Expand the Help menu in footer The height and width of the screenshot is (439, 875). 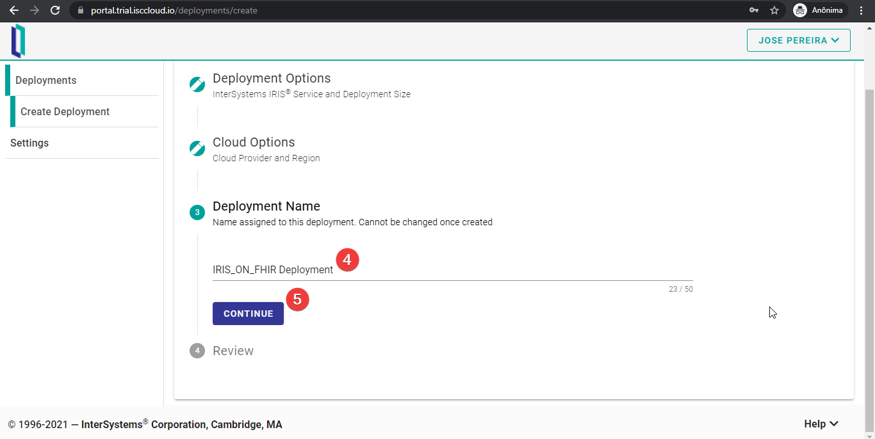pyautogui.click(x=821, y=424)
